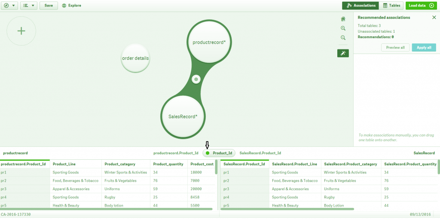Click the home view icon
The width and height of the screenshot is (440, 219).
[x=343, y=19]
